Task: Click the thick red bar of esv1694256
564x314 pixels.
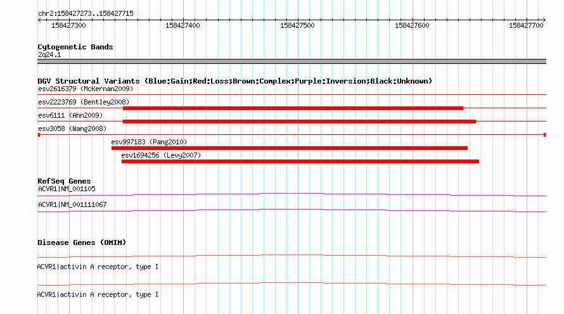Action: point(300,161)
